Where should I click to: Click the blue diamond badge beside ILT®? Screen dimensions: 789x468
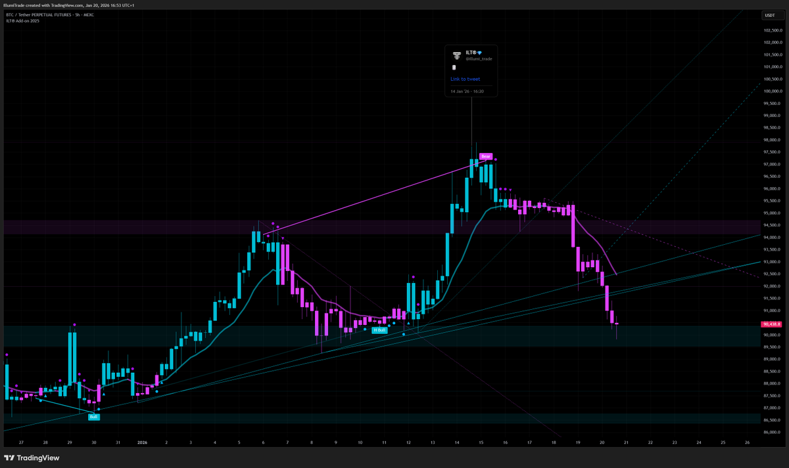480,53
